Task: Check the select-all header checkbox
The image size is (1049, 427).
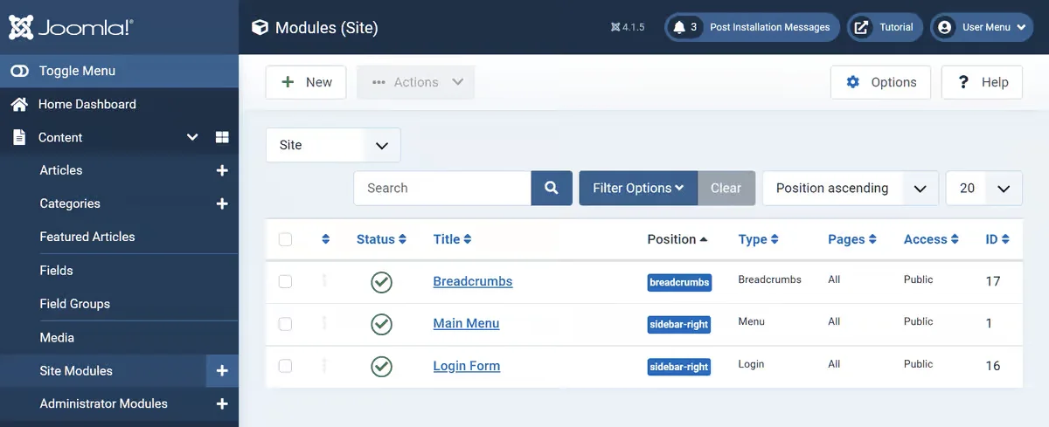Action: [x=285, y=239]
